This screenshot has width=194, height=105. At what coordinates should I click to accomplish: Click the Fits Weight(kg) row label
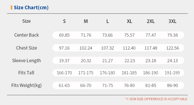[x=26, y=85]
